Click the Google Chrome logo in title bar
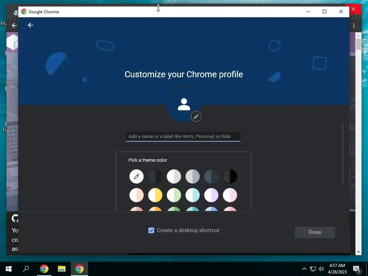The width and height of the screenshot is (368, 276). 24,11
